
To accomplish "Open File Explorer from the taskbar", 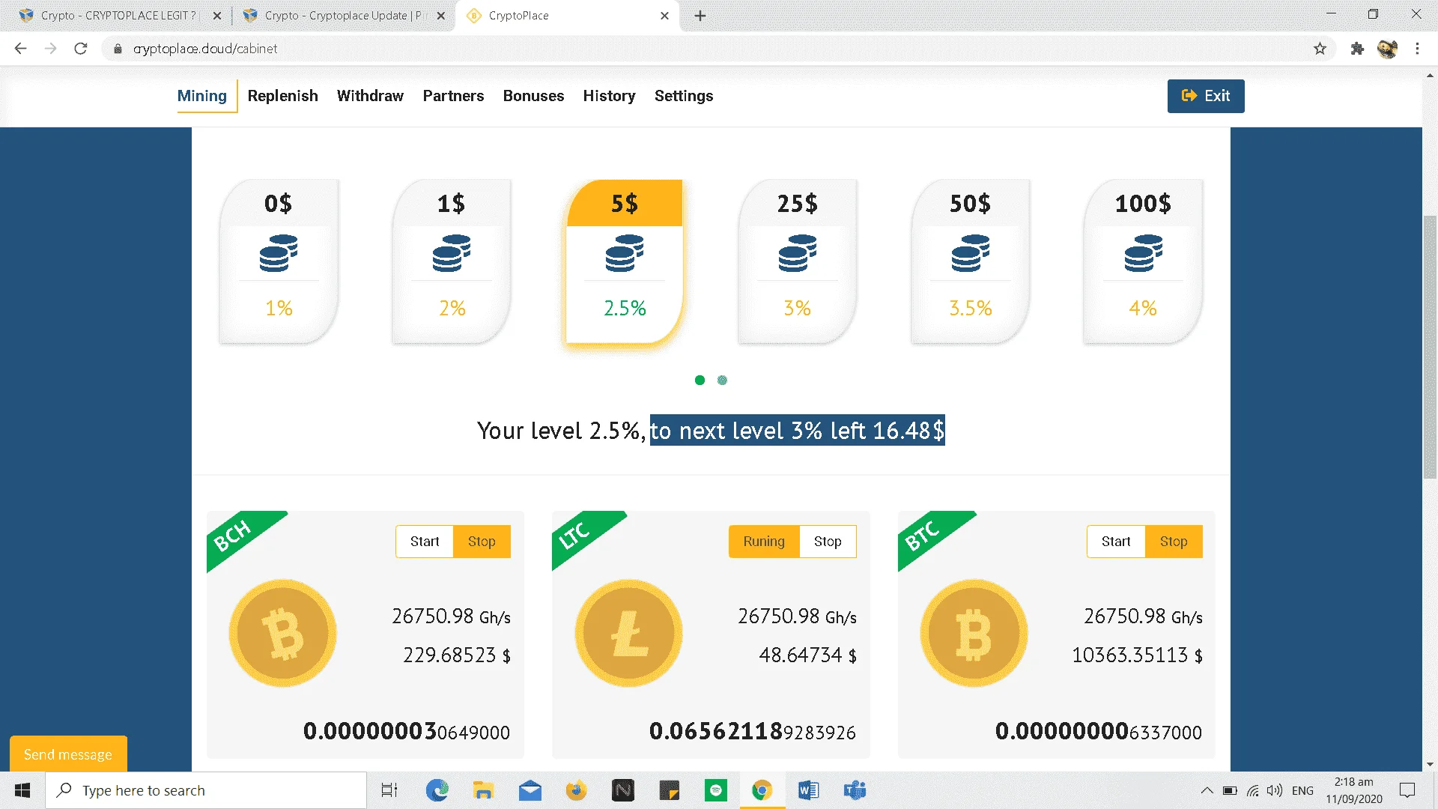I will (x=483, y=790).
